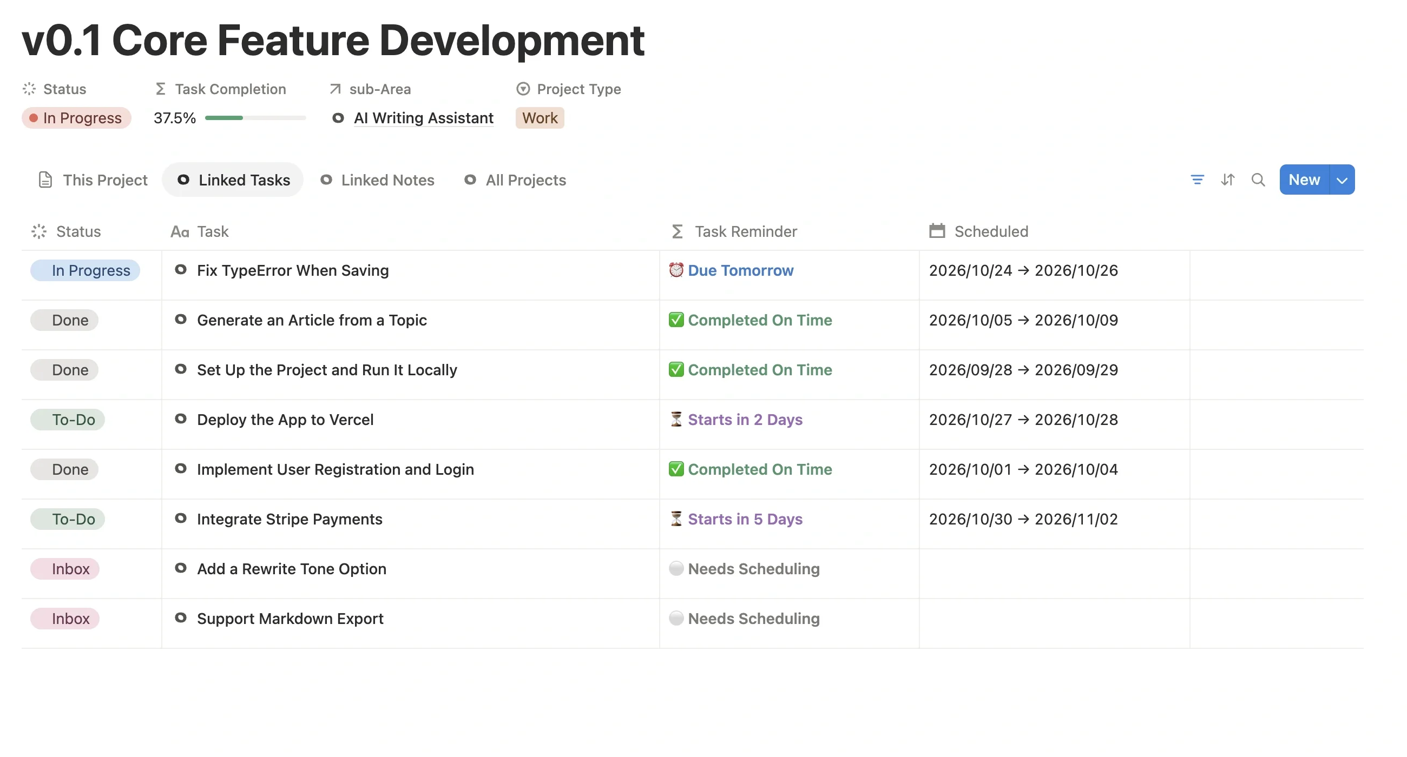Screen dimensions: 1407x757
Task: Click the calendar icon in Scheduled header
Action: (x=937, y=231)
